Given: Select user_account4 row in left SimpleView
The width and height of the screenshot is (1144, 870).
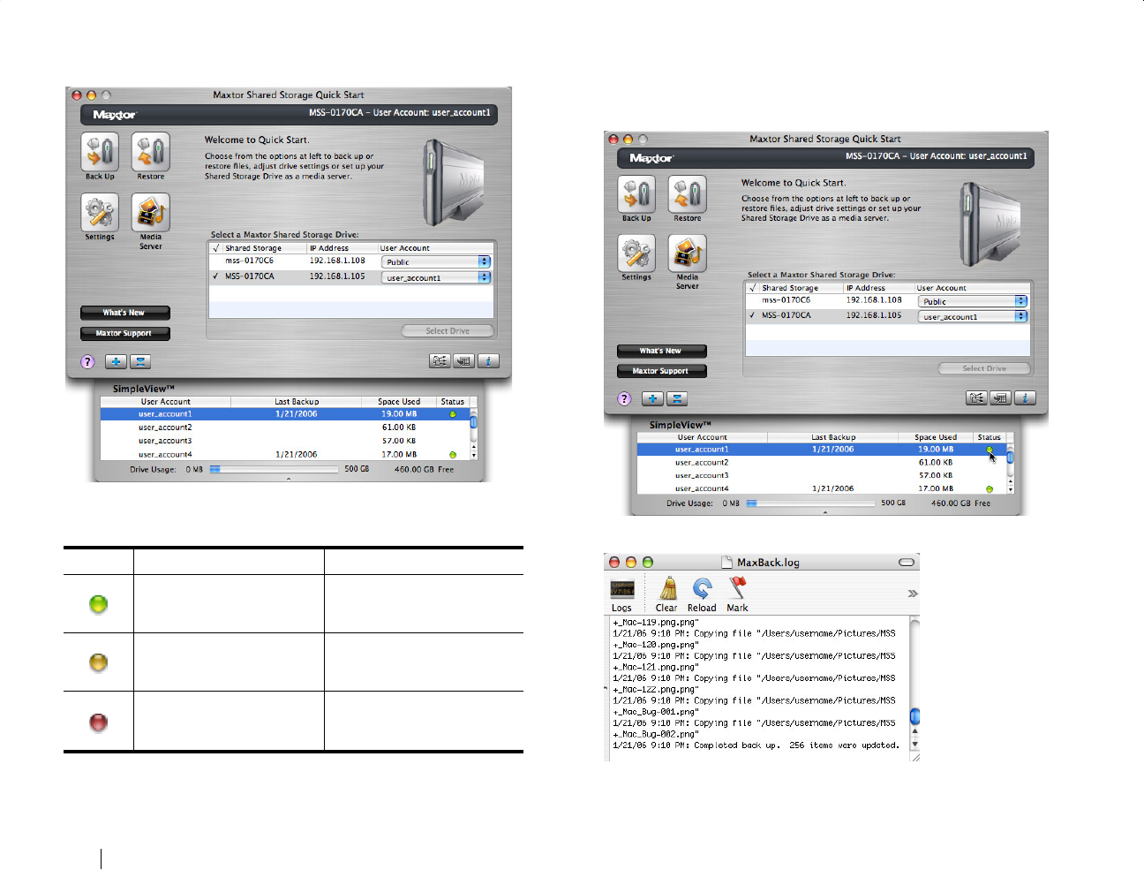Looking at the screenshot, I should (284, 455).
